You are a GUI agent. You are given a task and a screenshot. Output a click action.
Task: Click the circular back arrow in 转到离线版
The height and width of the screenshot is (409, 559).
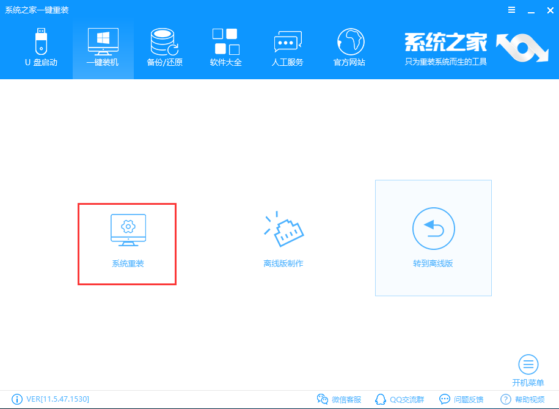pyautogui.click(x=433, y=228)
